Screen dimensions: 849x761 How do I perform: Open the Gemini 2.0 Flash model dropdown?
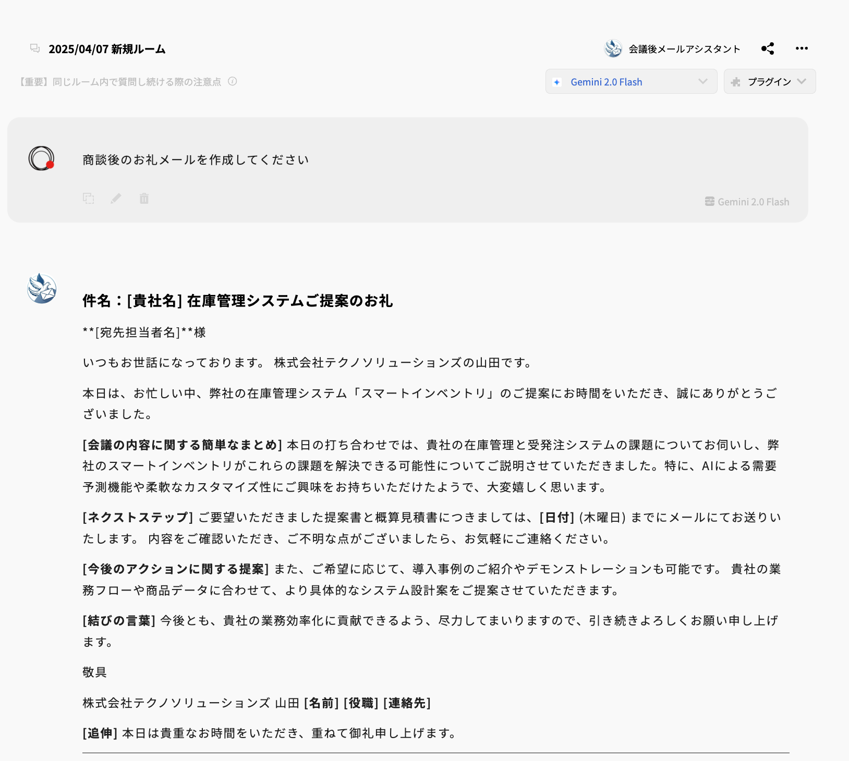click(x=630, y=81)
